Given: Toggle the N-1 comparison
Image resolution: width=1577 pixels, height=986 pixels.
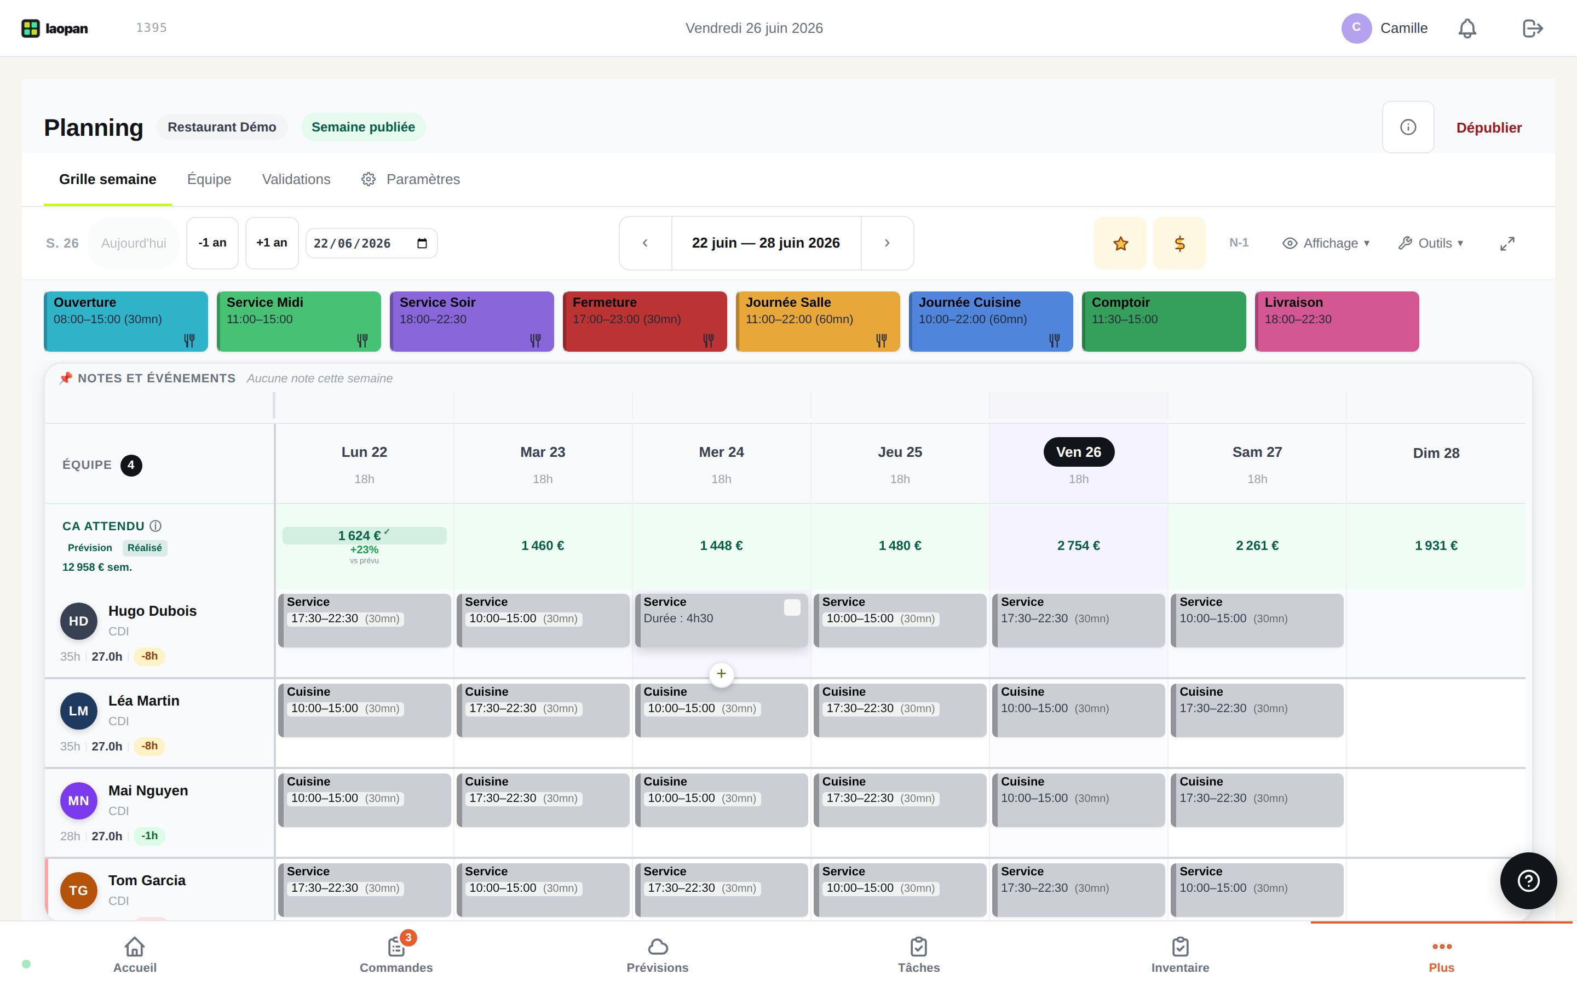Looking at the screenshot, I should [x=1239, y=243].
